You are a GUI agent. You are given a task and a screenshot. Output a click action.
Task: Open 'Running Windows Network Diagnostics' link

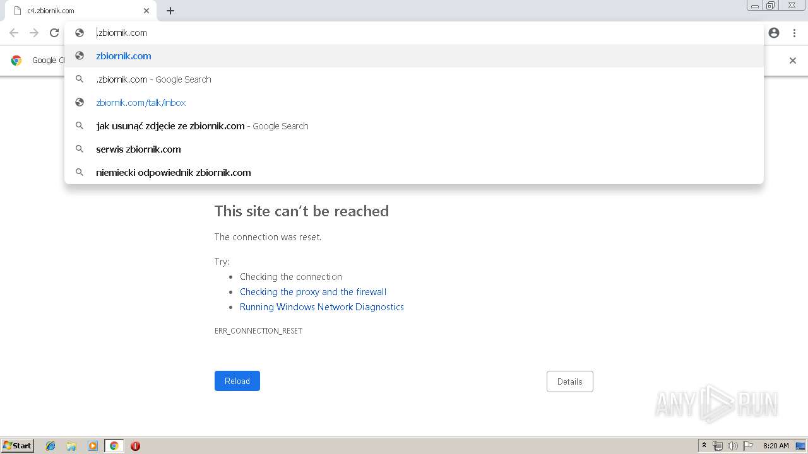tap(322, 307)
